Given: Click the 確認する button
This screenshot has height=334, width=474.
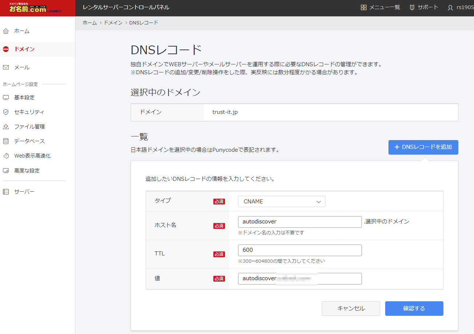Looking at the screenshot, I should 414,309.
